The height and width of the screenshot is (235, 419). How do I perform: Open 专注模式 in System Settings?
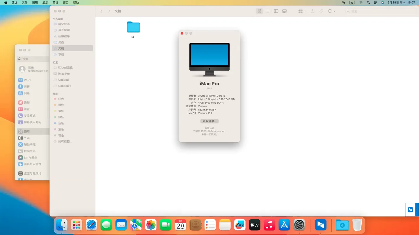click(33, 116)
